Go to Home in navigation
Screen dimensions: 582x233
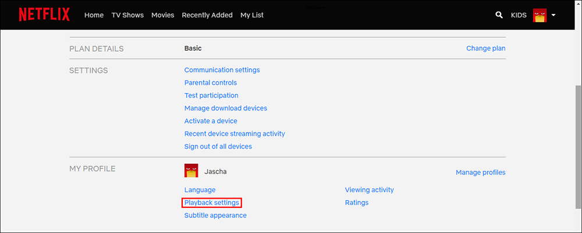click(94, 15)
